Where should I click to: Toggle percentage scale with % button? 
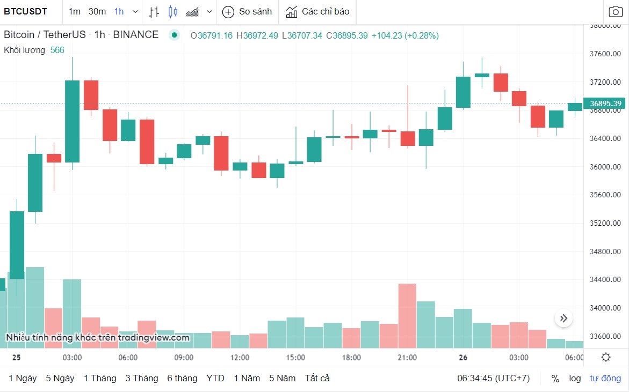click(x=555, y=378)
